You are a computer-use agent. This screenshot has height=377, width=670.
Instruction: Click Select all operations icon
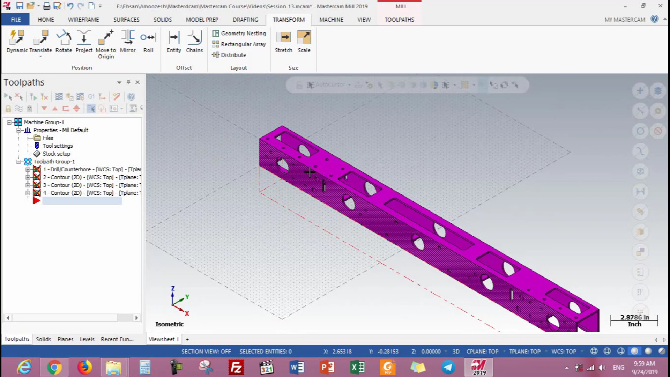[8, 97]
